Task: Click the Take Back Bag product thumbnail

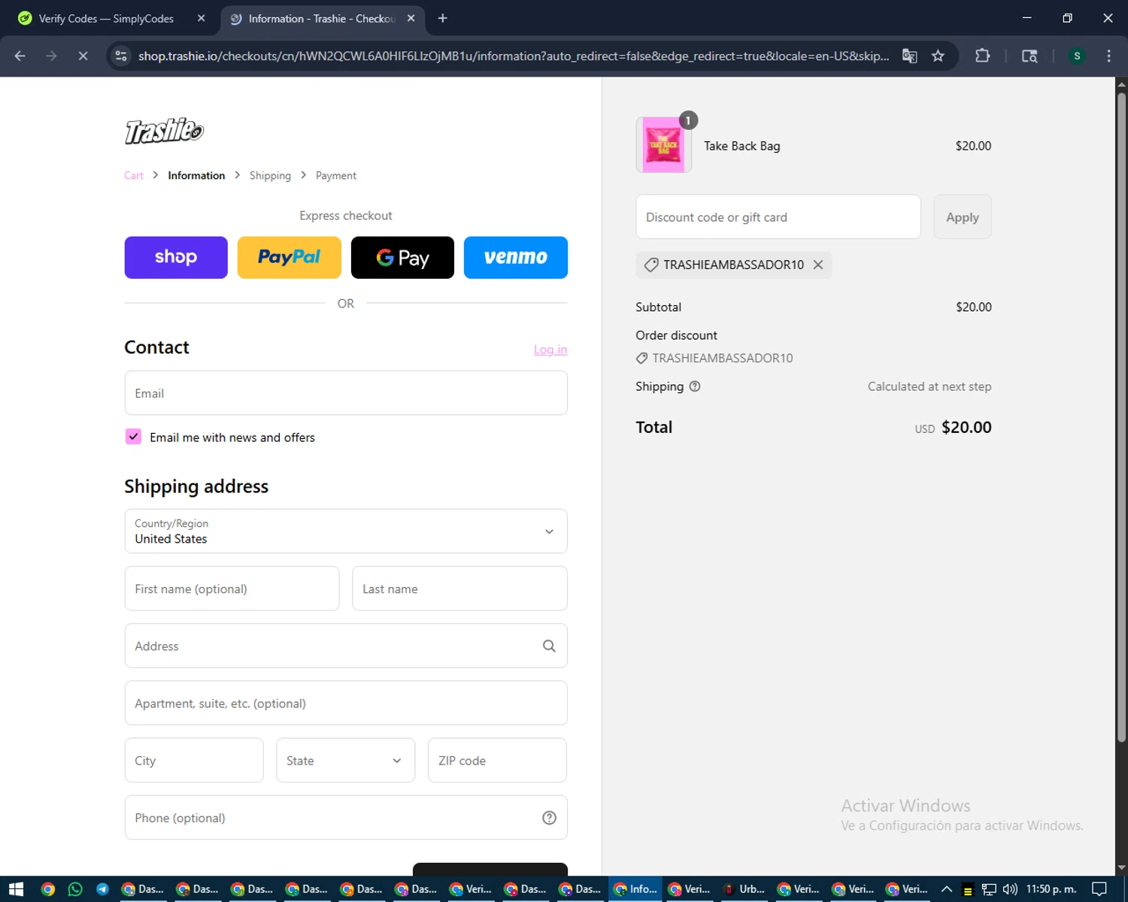Action: coord(664,145)
